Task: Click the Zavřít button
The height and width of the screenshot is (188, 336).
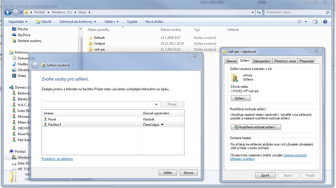Action: click(x=265, y=176)
